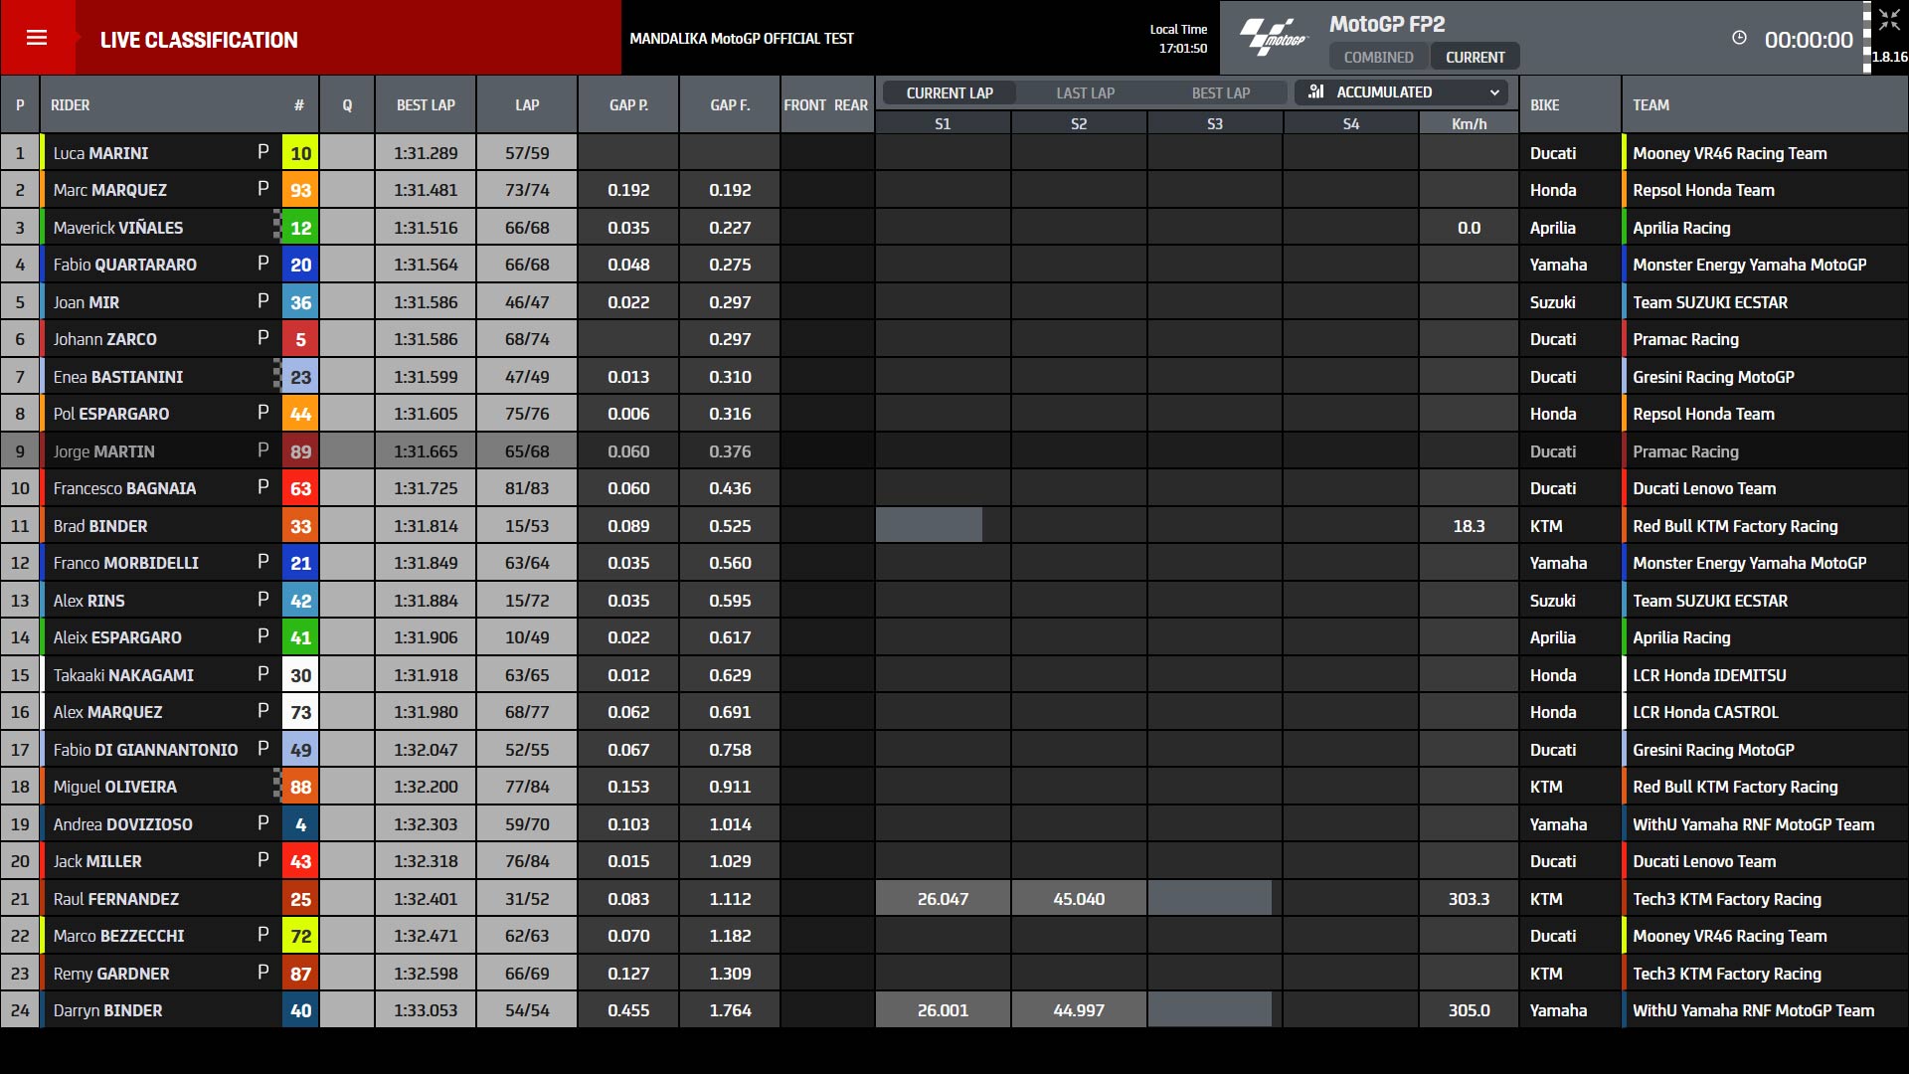Select rider number 72 badge
The height and width of the screenshot is (1074, 1909).
tap(300, 935)
